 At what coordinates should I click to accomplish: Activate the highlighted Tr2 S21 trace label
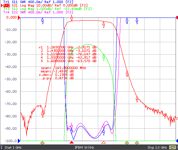click(x=45, y=5)
